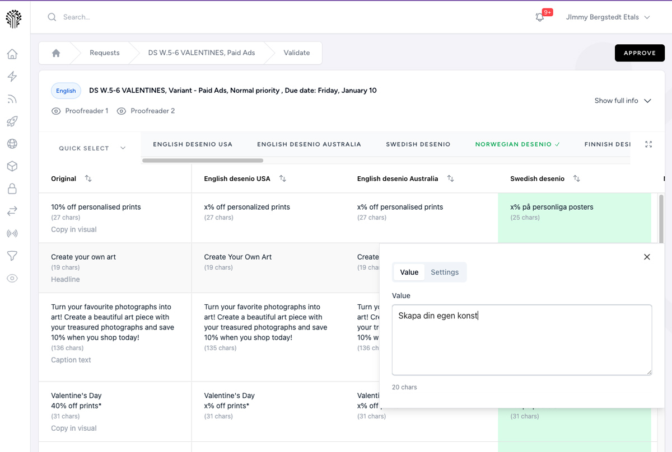Open the funnel filter sidebar icon
This screenshot has width=672, height=452.
[12, 256]
